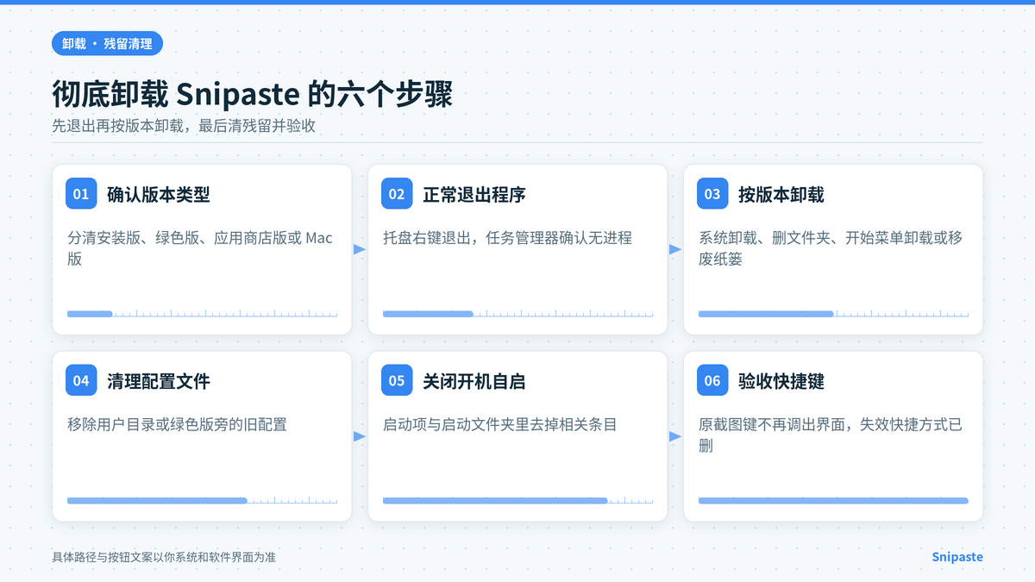1035x582 pixels.
Task: Click the text 托盘右键退出，任务管理器确认无进程
Action: coord(507,238)
